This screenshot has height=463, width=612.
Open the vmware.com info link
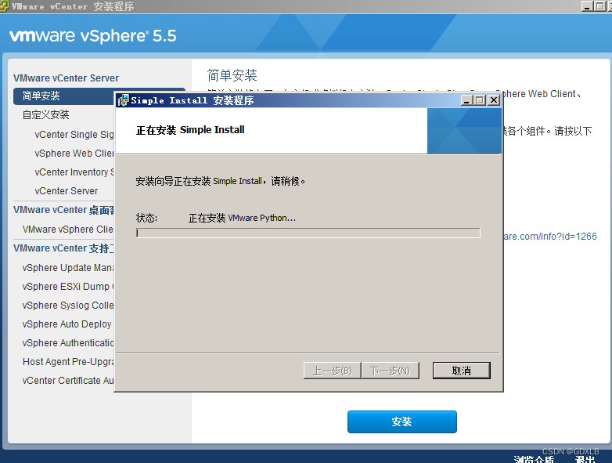click(x=550, y=237)
